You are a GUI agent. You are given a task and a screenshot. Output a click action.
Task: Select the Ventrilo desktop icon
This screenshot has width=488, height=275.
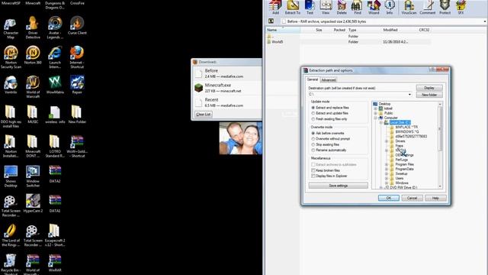(11, 85)
